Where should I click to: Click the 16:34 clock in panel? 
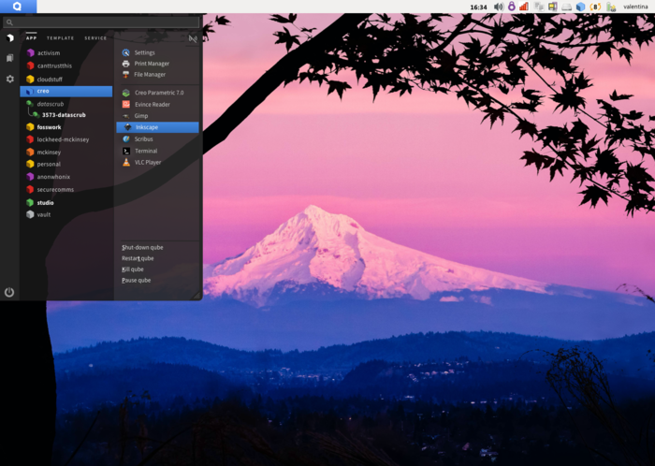pos(478,7)
